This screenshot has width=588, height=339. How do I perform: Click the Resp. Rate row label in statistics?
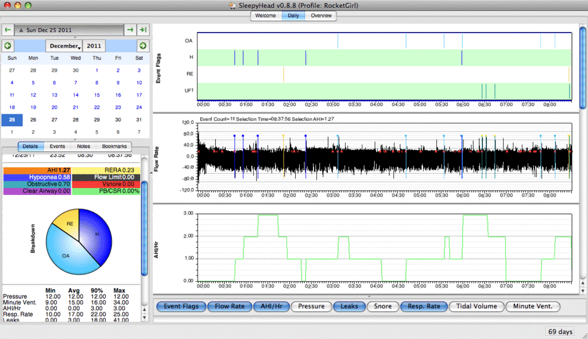(18, 314)
